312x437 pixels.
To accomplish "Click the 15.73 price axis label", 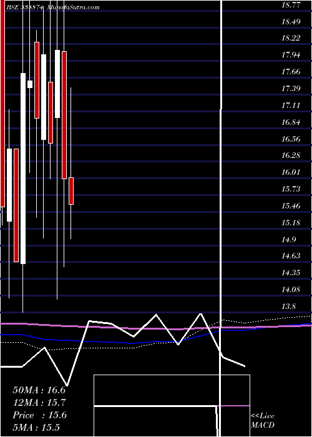I will pos(291,189).
